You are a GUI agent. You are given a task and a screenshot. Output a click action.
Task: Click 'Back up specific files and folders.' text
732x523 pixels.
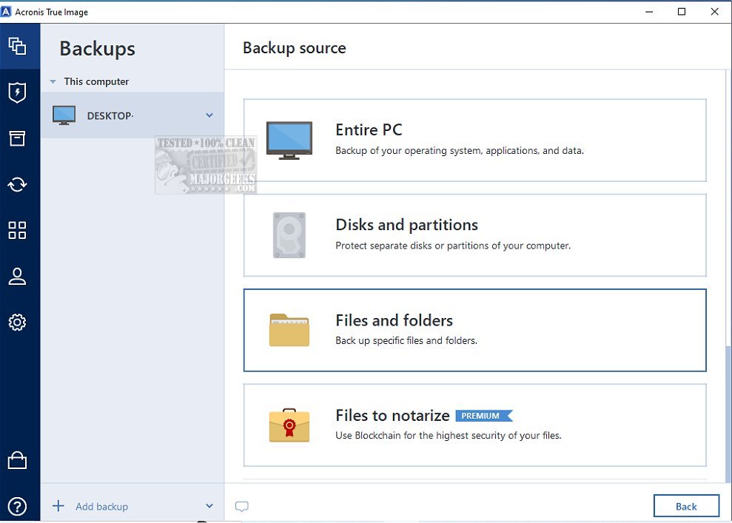406,340
